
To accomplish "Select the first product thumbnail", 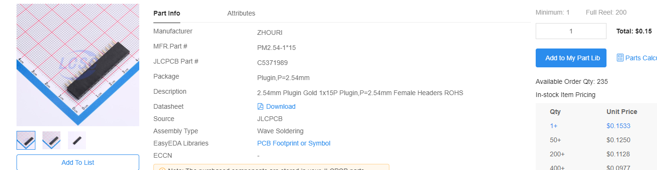I will click(x=26, y=140).
